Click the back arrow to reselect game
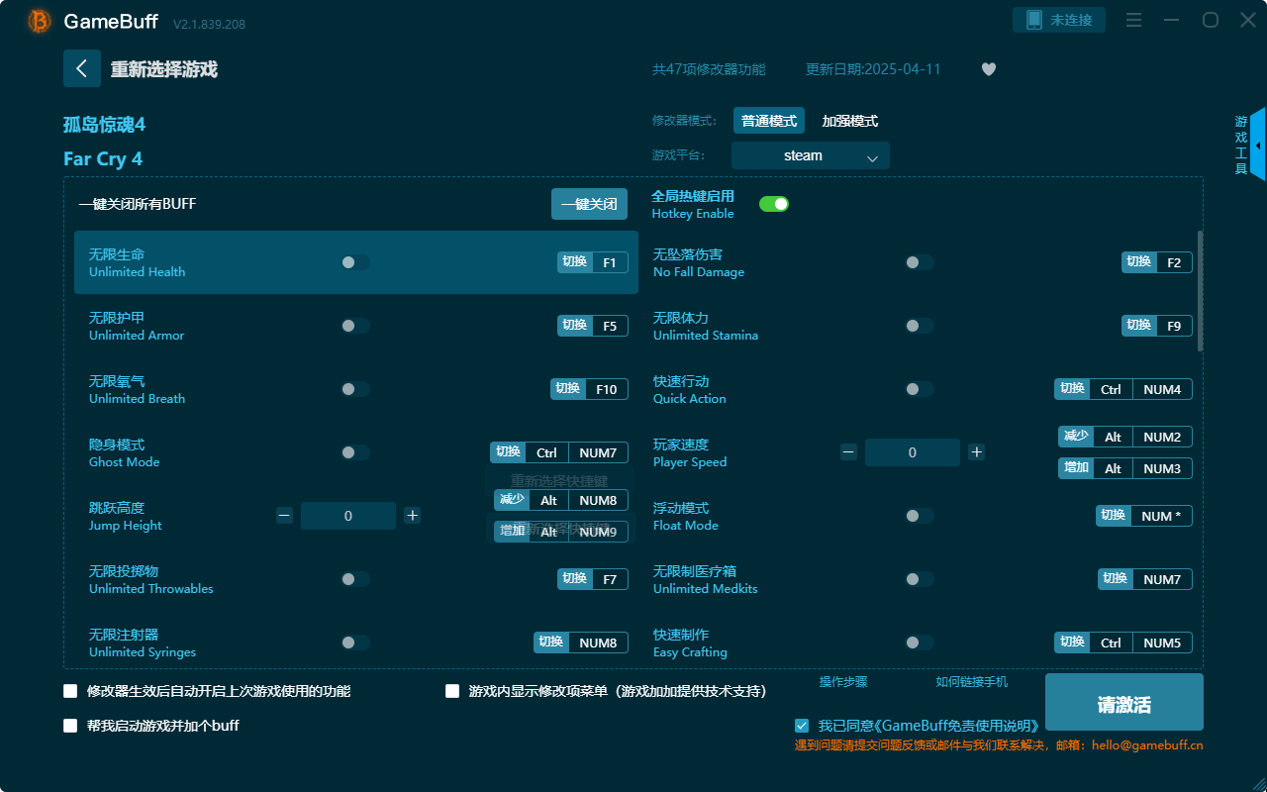This screenshot has height=792, width=1267. (x=82, y=67)
